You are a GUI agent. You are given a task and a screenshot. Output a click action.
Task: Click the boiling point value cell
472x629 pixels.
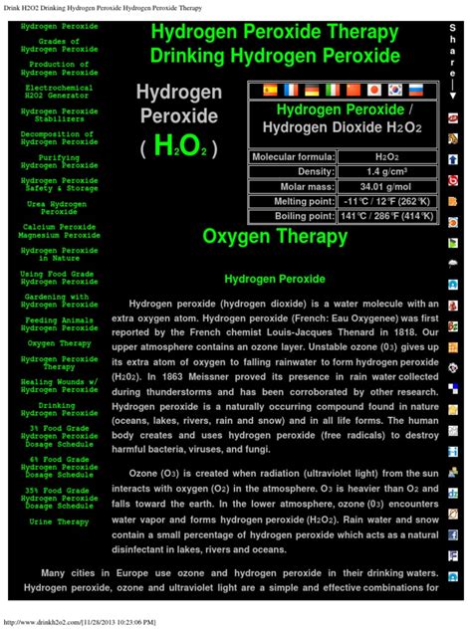point(386,216)
